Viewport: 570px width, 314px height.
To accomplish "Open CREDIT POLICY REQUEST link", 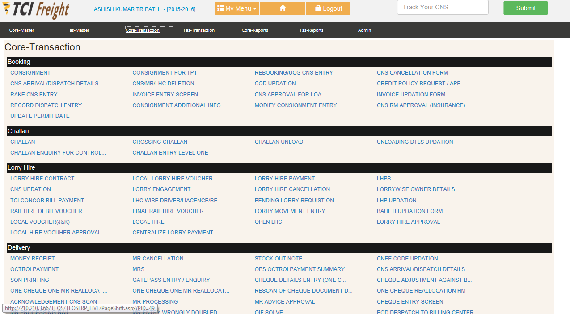I will click(421, 84).
